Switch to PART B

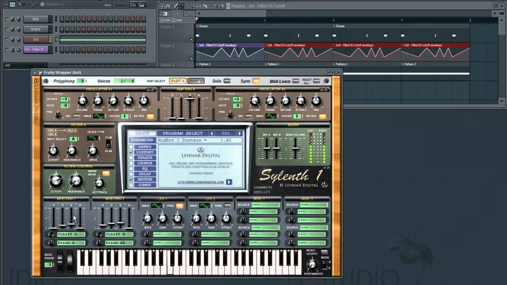click(196, 81)
